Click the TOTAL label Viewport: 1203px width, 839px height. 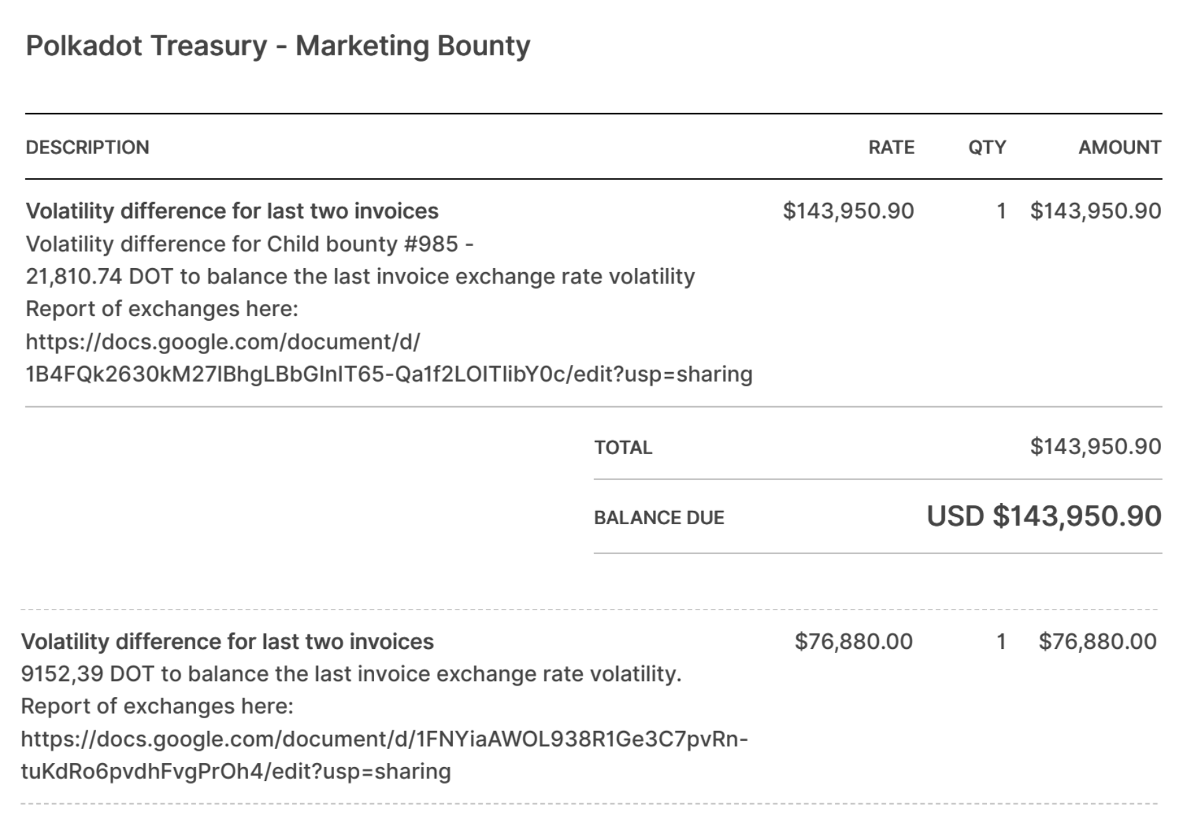click(x=623, y=448)
